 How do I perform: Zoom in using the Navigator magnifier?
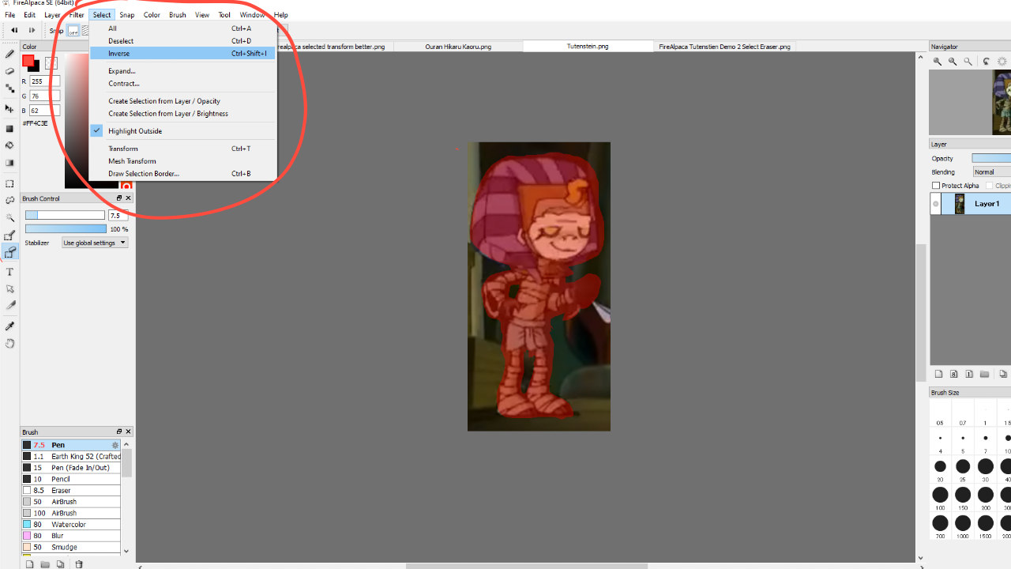click(938, 61)
